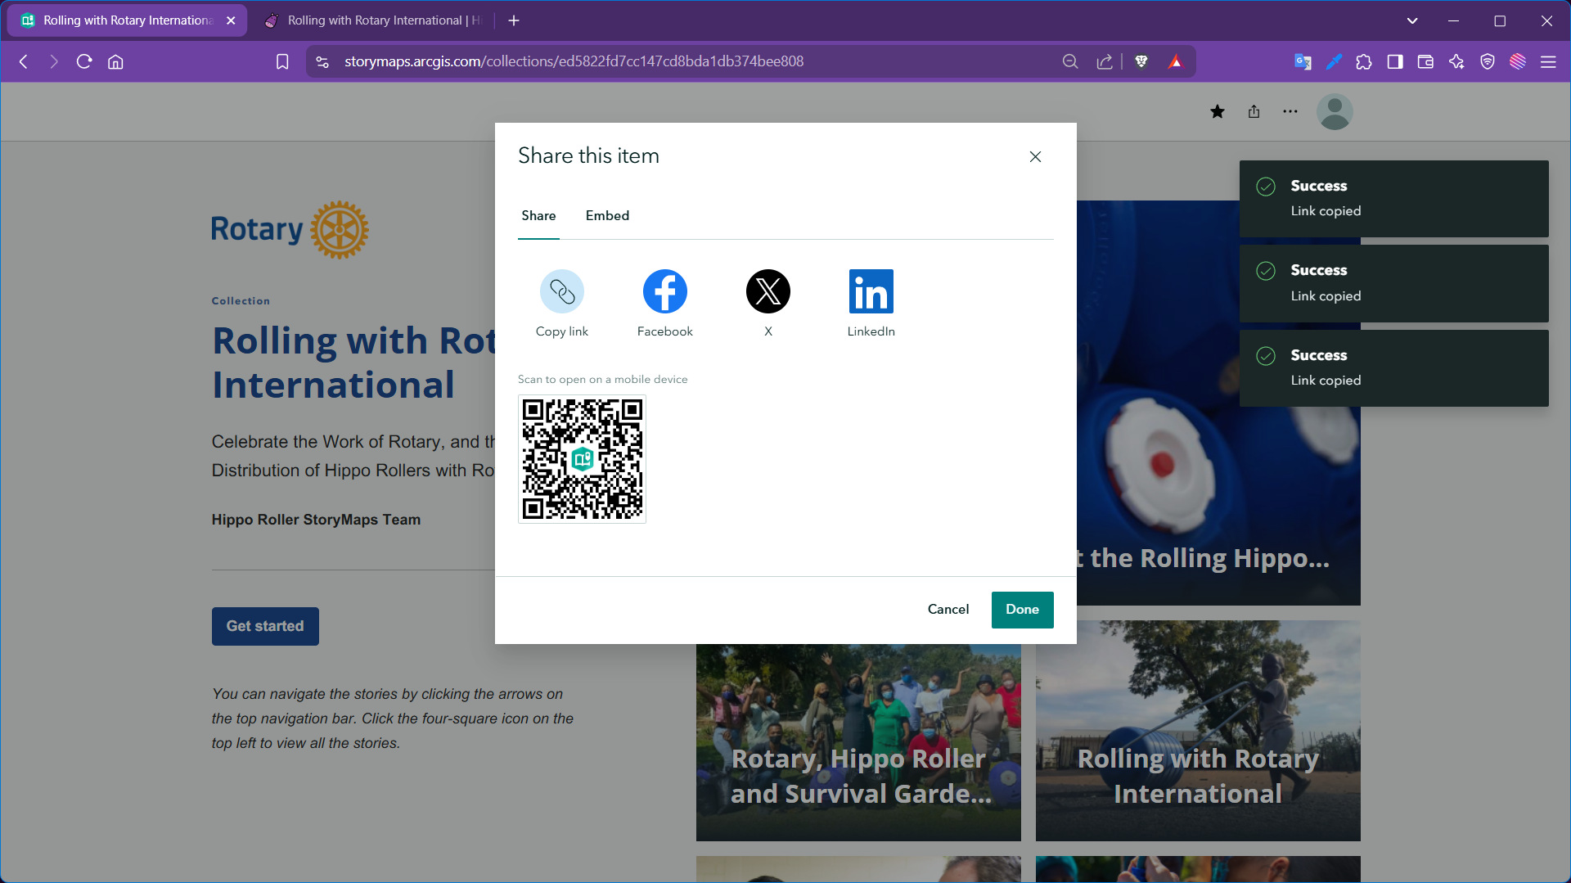
Task: Open the user profile avatar
Action: point(1335,111)
